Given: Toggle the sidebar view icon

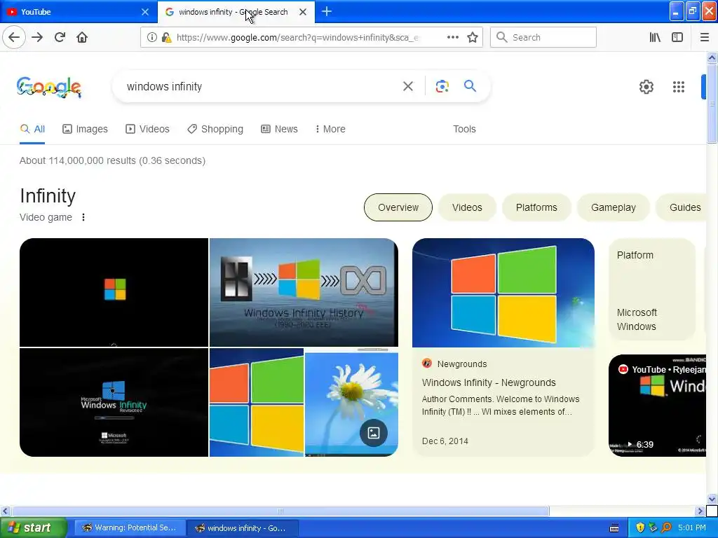Looking at the screenshot, I should 677,38.
